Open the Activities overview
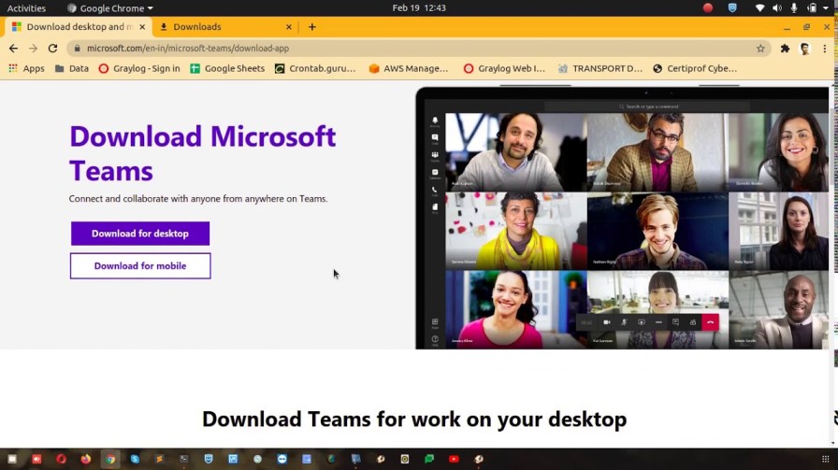838x470 pixels. (26, 8)
